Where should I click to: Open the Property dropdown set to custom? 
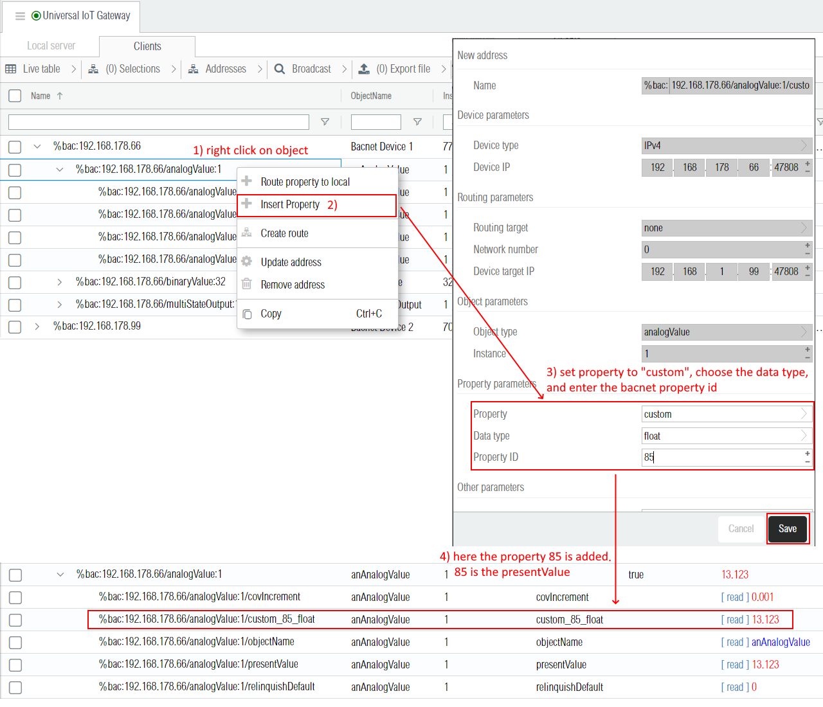point(727,414)
